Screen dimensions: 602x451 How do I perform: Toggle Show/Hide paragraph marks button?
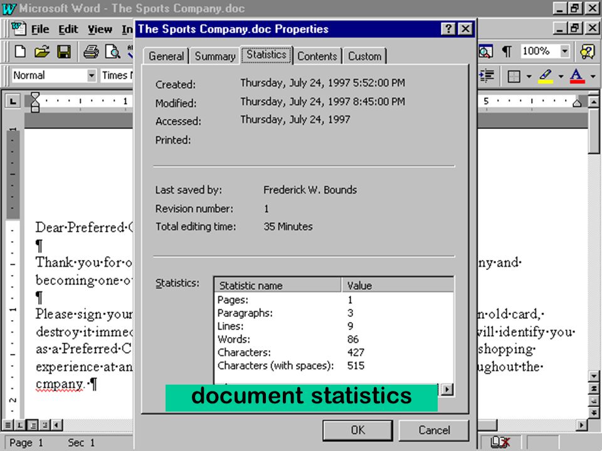point(507,51)
